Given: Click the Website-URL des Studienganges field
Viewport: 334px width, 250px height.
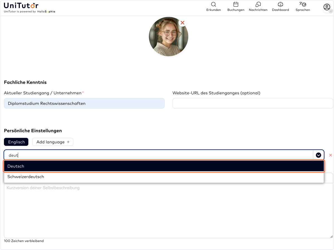Looking at the screenshot, I should click(x=252, y=103).
